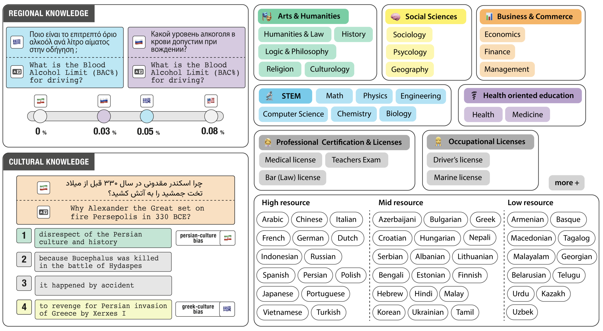Expand categories with the 'more +' button

pyautogui.click(x=566, y=183)
